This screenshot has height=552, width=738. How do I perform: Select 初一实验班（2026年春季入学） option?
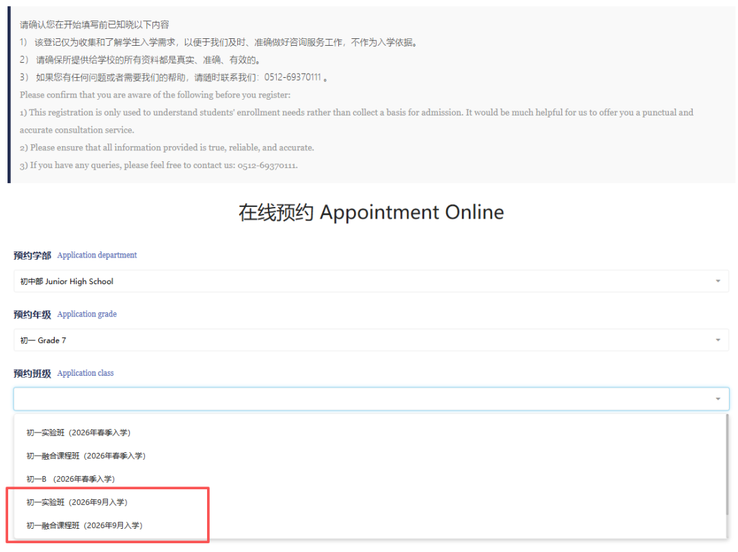point(78,432)
